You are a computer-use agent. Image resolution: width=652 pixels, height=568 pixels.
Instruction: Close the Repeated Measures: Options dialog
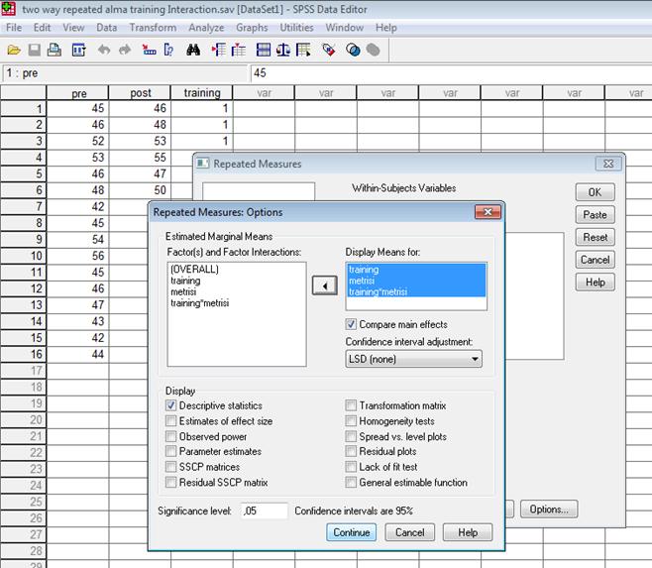(x=488, y=212)
